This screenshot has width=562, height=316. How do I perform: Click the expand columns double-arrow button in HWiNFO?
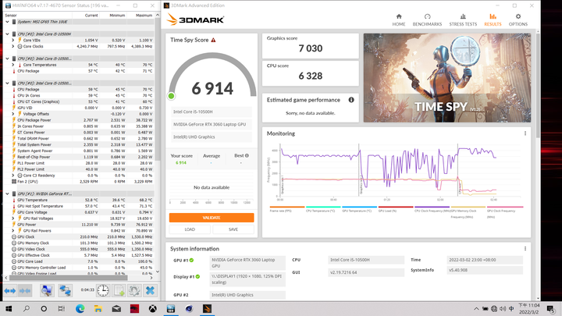[x=10, y=290]
